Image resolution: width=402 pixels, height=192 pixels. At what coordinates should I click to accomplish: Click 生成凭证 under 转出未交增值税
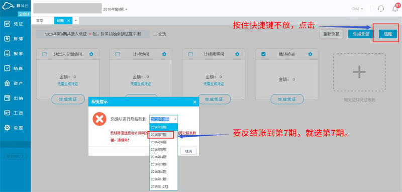(68, 99)
